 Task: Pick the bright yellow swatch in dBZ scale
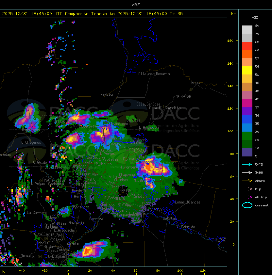[247, 71]
